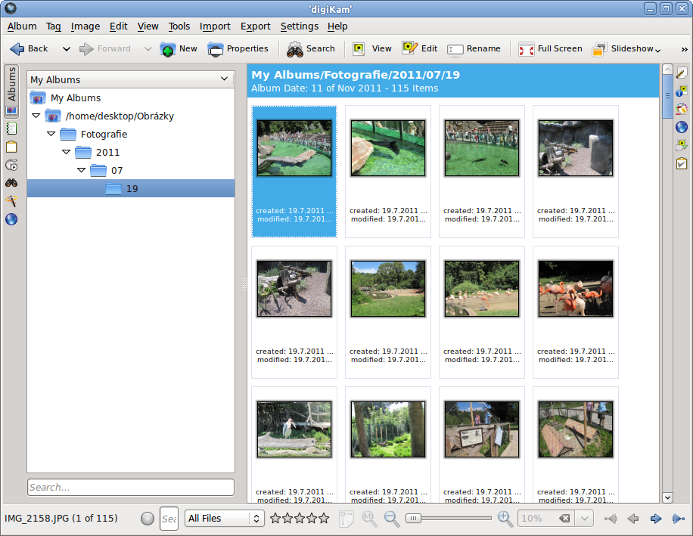Screen dimensions: 693x536
Task: Open the image Edit tool
Action: [x=419, y=48]
